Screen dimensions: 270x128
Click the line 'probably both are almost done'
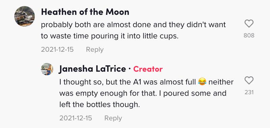[133, 25]
